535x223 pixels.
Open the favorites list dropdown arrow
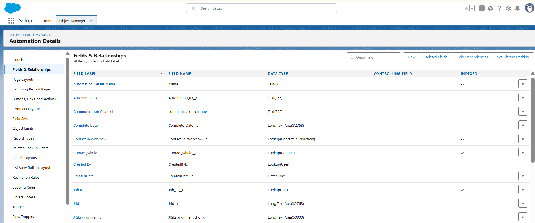pos(472,8)
